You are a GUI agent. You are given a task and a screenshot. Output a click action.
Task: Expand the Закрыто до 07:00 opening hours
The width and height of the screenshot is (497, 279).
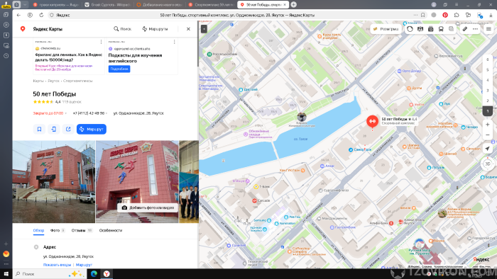[x=50, y=113]
